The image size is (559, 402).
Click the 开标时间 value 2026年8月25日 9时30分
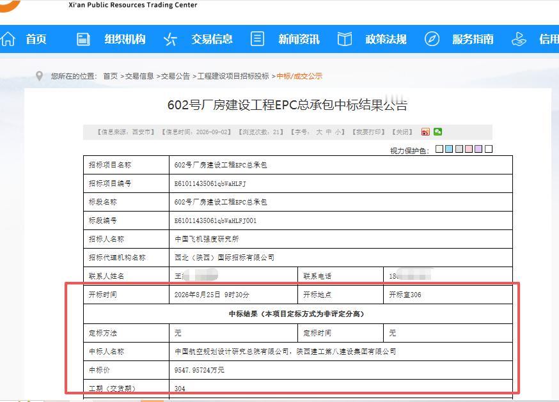point(212,295)
